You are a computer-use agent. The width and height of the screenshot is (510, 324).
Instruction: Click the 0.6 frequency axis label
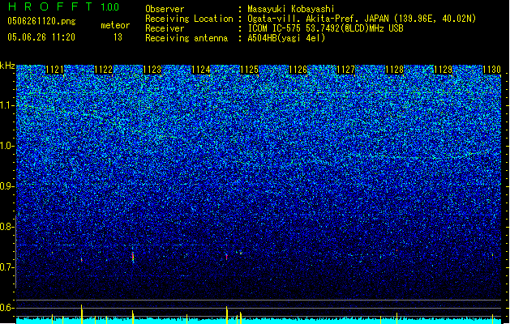pos(6,308)
